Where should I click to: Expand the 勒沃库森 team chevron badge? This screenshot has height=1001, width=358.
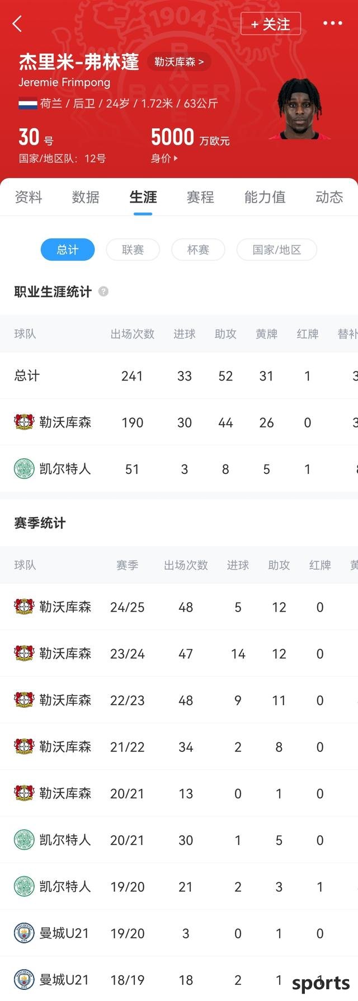point(179,62)
